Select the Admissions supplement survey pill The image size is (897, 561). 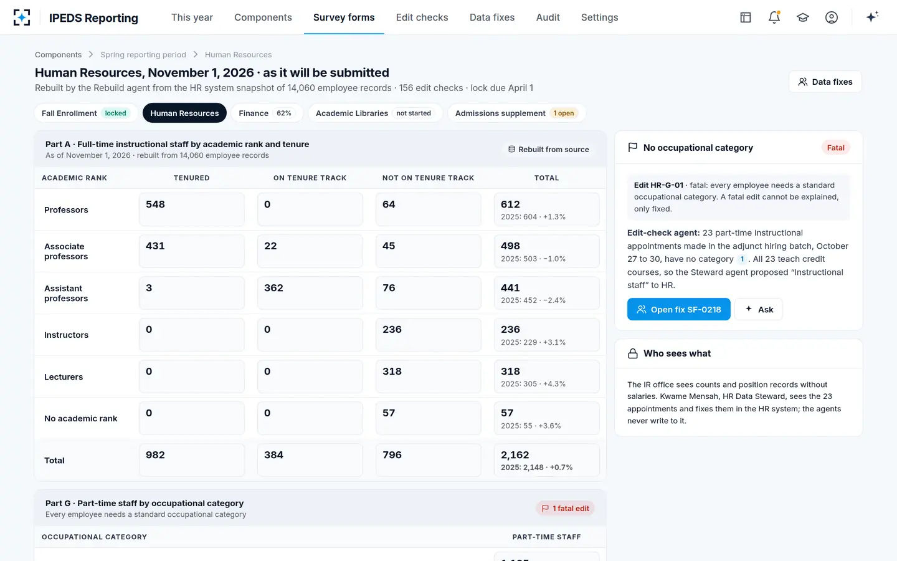(516, 113)
